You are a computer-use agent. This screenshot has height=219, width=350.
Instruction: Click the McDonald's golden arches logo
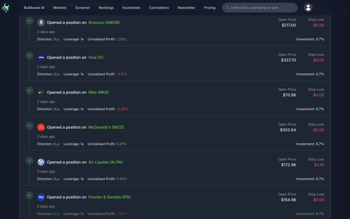pos(41,127)
